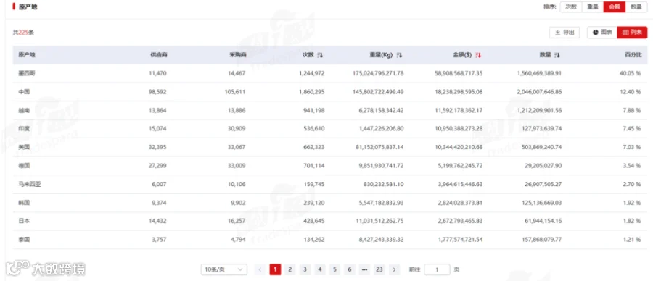Sort by 数量 column sort icon
This screenshot has height=281, width=653.
557,55
